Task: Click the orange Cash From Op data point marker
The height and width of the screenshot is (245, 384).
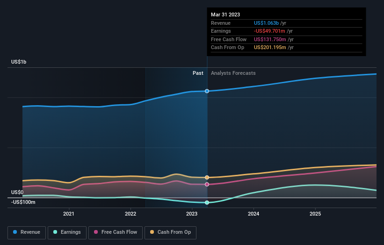Action: (x=207, y=178)
